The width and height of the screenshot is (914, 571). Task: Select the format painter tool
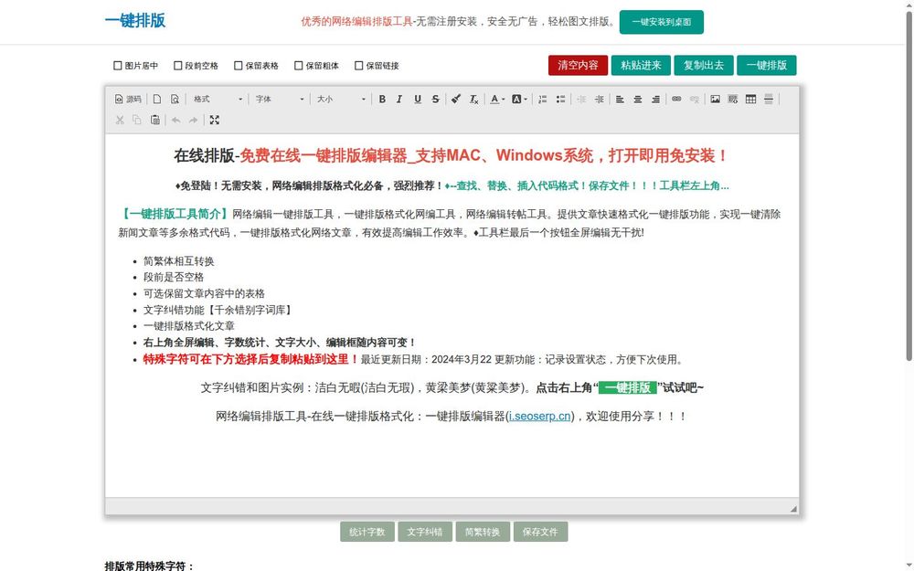(454, 99)
